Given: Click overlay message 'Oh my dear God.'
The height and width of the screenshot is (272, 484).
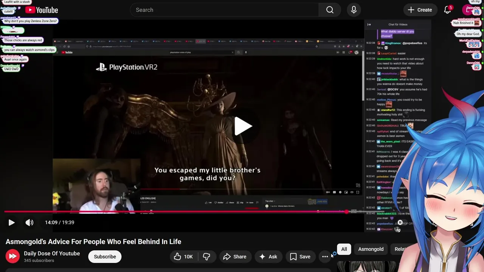Looking at the screenshot, I should 468,34.
